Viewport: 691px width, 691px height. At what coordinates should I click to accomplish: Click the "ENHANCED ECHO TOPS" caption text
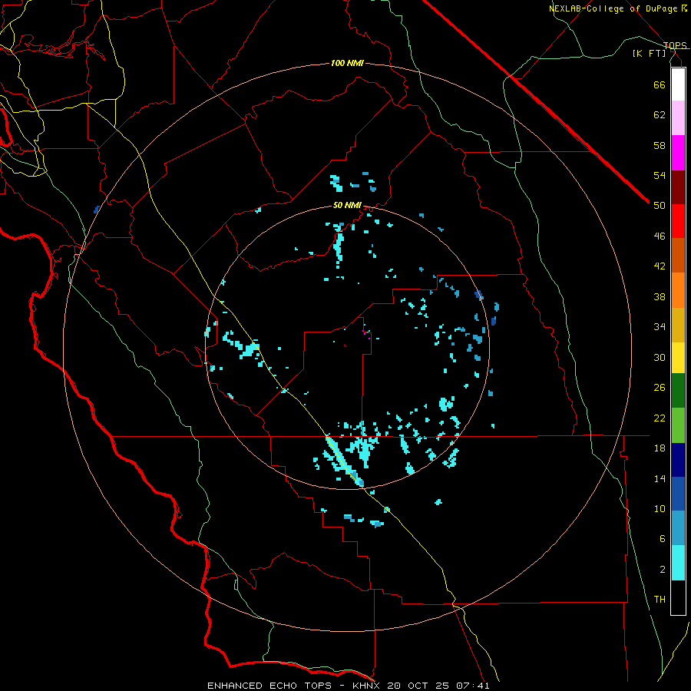point(269,686)
